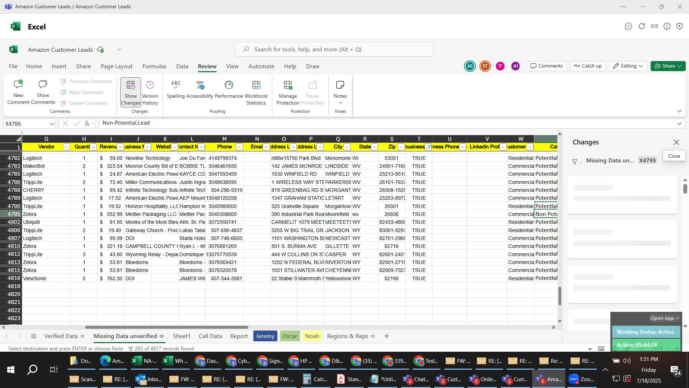Image resolution: width=689 pixels, height=388 pixels.
Task: Open Manage Protection
Action: pyautogui.click(x=288, y=92)
